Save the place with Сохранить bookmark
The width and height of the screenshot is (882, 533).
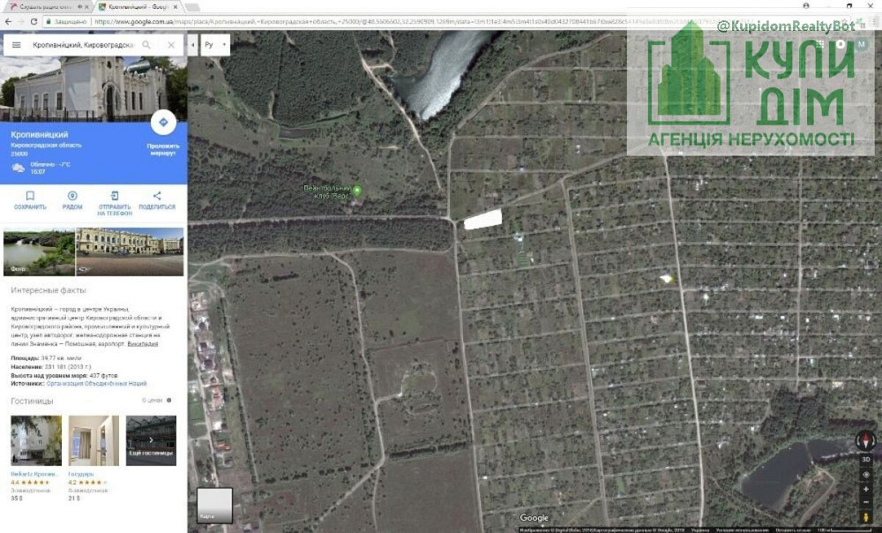click(x=30, y=200)
